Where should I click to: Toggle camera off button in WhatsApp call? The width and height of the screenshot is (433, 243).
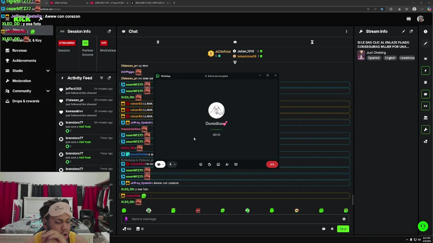pyautogui.click(x=159, y=164)
